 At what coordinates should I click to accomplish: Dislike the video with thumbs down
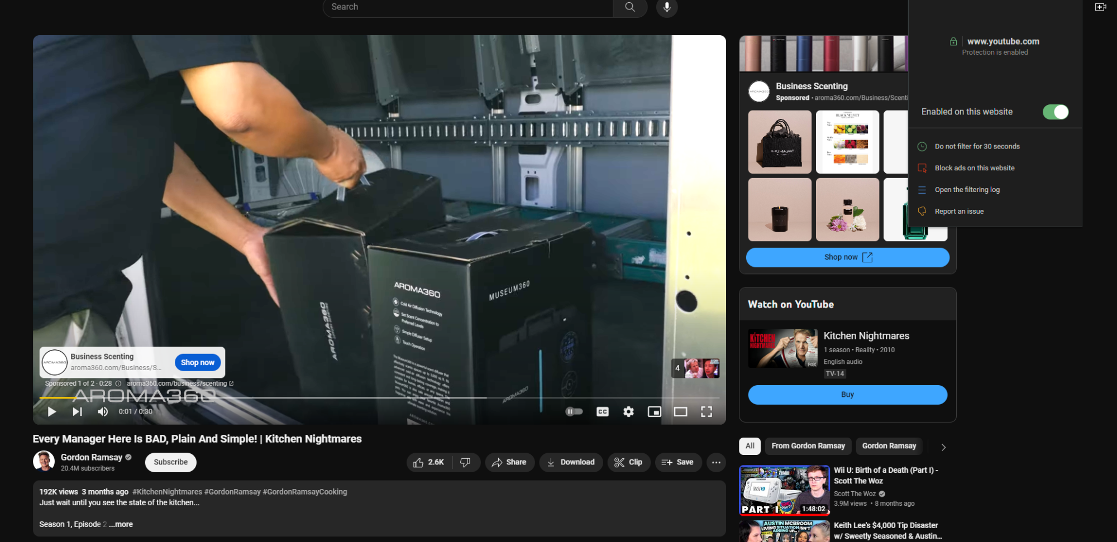pos(465,462)
